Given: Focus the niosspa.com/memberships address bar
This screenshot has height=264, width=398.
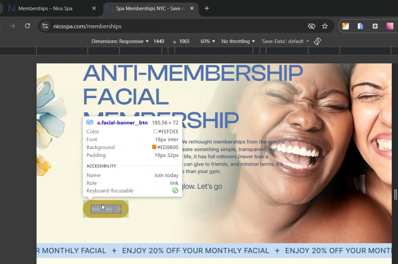Looking at the screenshot, I should (x=87, y=26).
